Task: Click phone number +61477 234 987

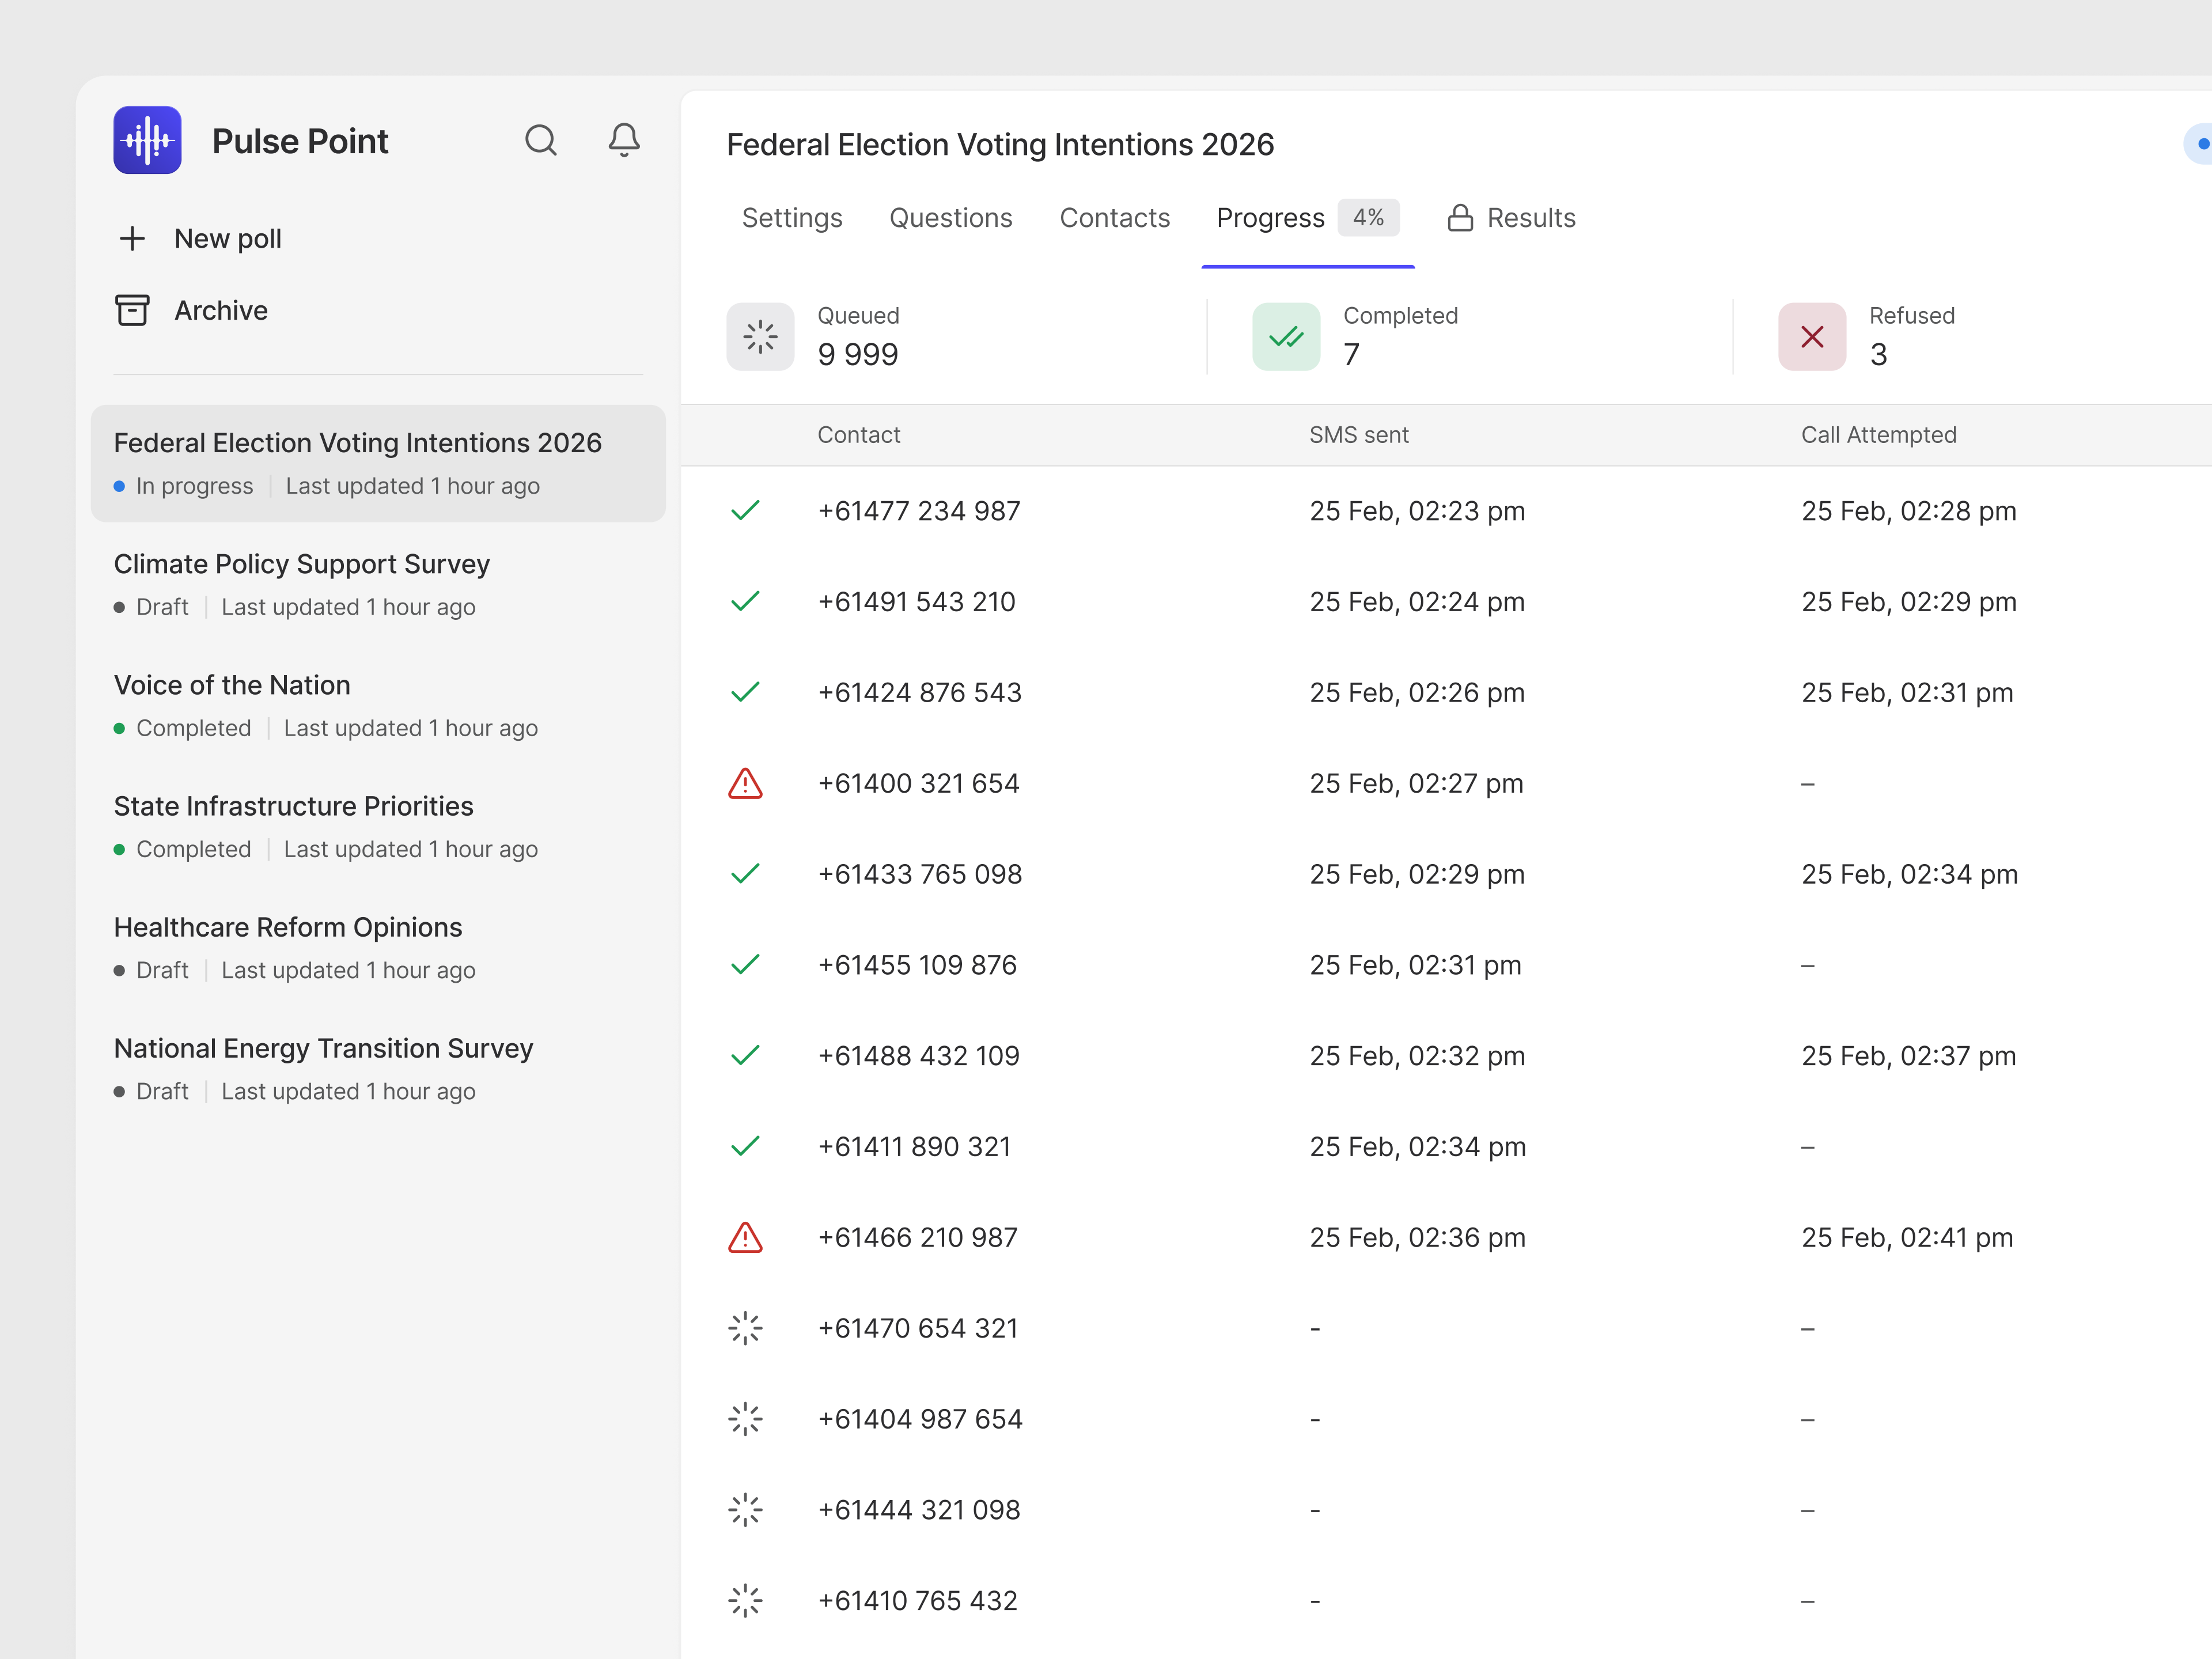Action: click(919, 511)
